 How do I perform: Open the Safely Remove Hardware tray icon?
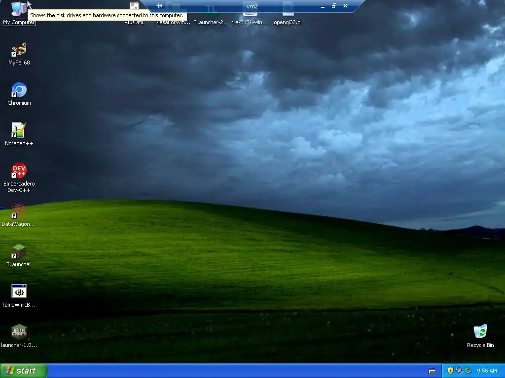(468, 371)
